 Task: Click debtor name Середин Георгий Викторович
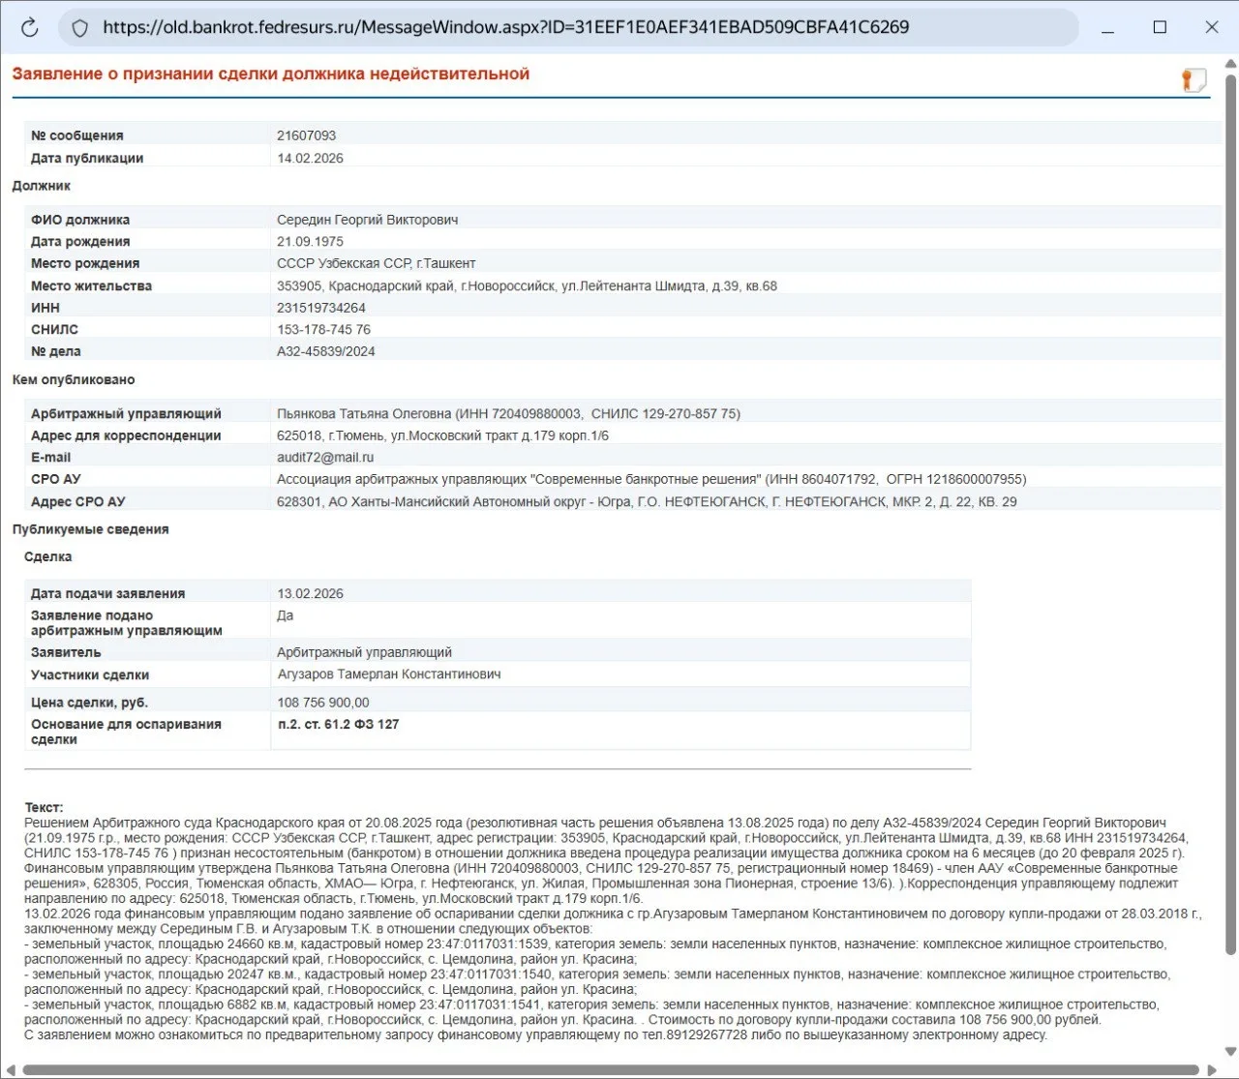click(368, 220)
